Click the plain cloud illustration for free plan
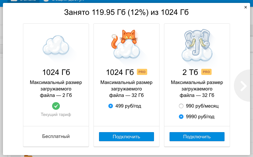The image size is (253, 157). click(56, 46)
